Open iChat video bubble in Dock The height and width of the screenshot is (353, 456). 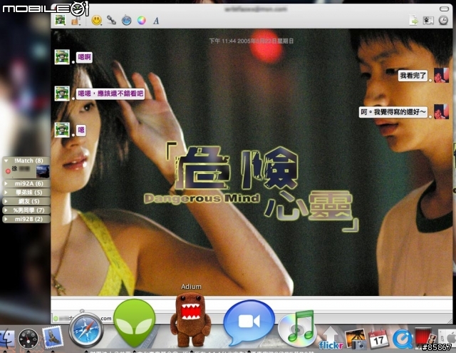click(x=249, y=323)
